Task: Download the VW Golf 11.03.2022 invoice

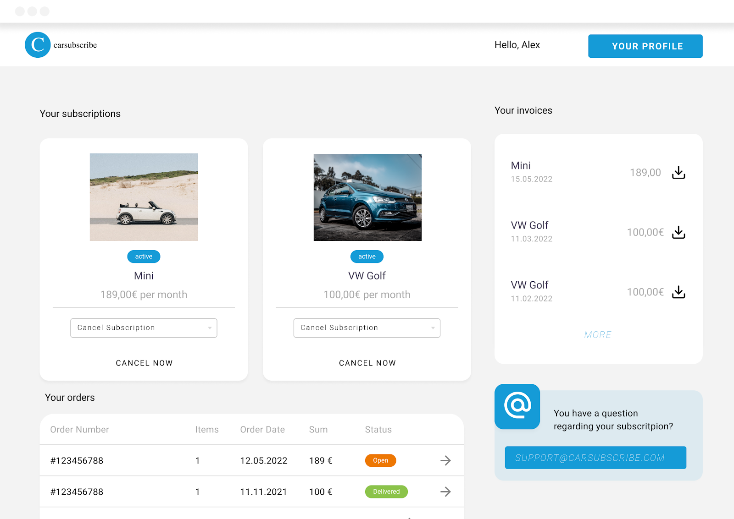Action: 678,232
